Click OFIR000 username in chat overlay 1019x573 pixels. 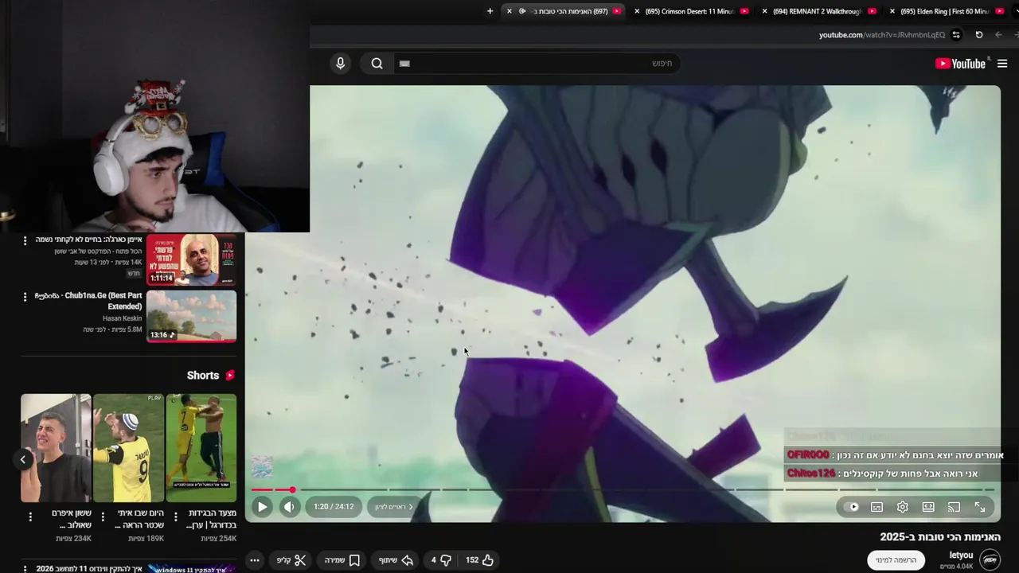tap(808, 455)
